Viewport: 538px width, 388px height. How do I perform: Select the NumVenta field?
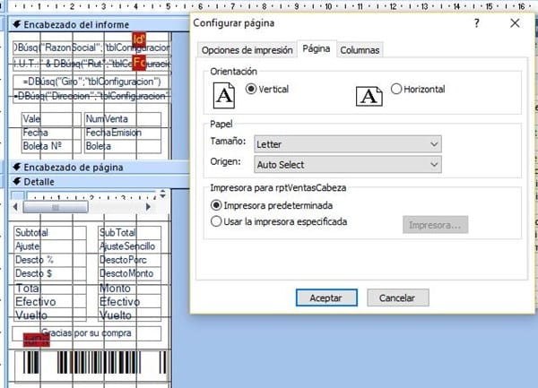click(123, 119)
